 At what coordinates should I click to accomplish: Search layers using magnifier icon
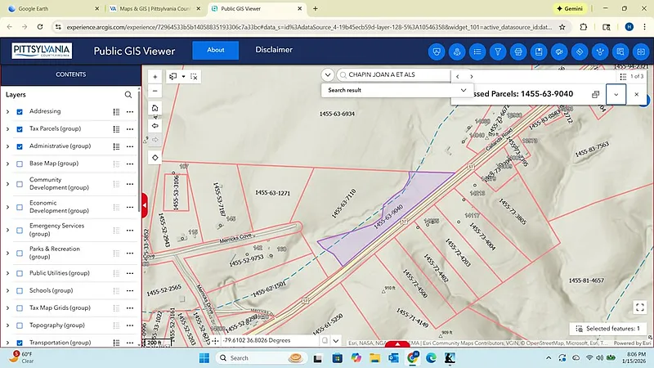(x=128, y=95)
